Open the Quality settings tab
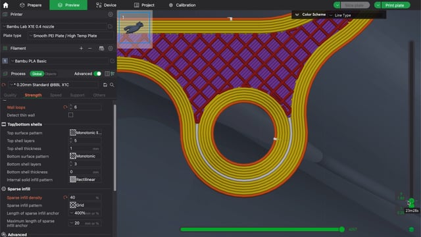Screen dimensions: 421x237 click(11, 95)
